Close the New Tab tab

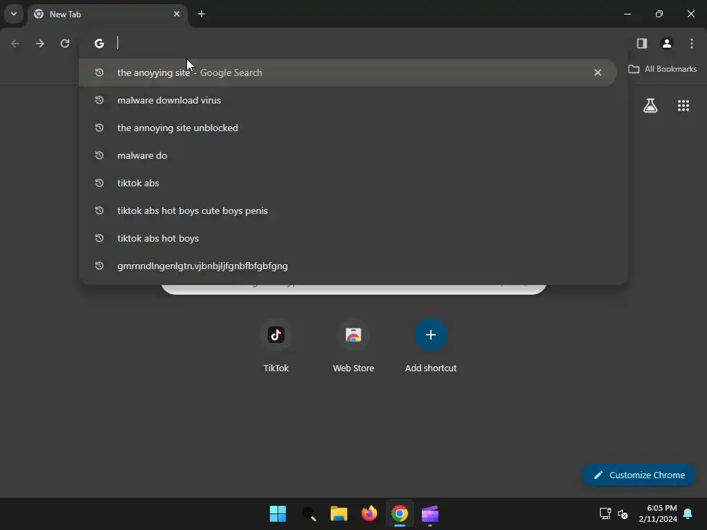pos(177,14)
